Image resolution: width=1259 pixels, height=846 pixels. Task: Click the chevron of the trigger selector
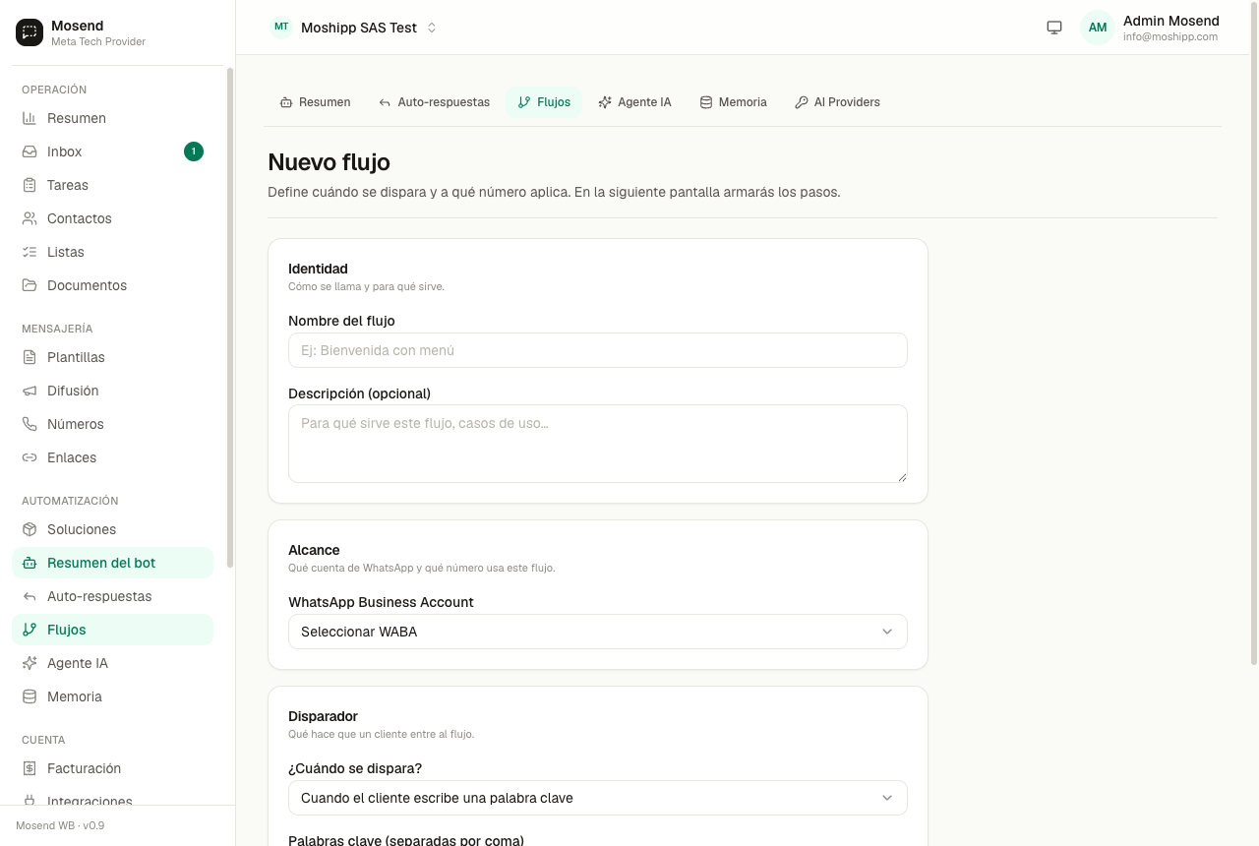pyautogui.click(x=887, y=798)
